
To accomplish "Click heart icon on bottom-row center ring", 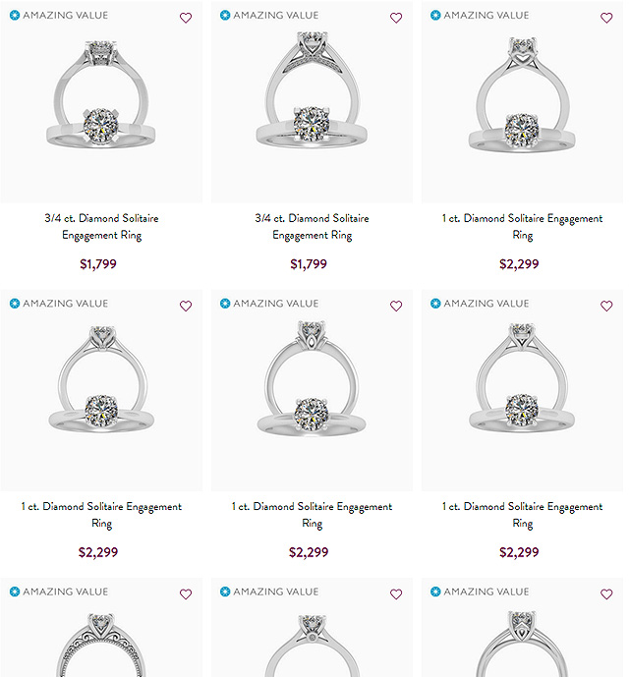I will pos(396,593).
